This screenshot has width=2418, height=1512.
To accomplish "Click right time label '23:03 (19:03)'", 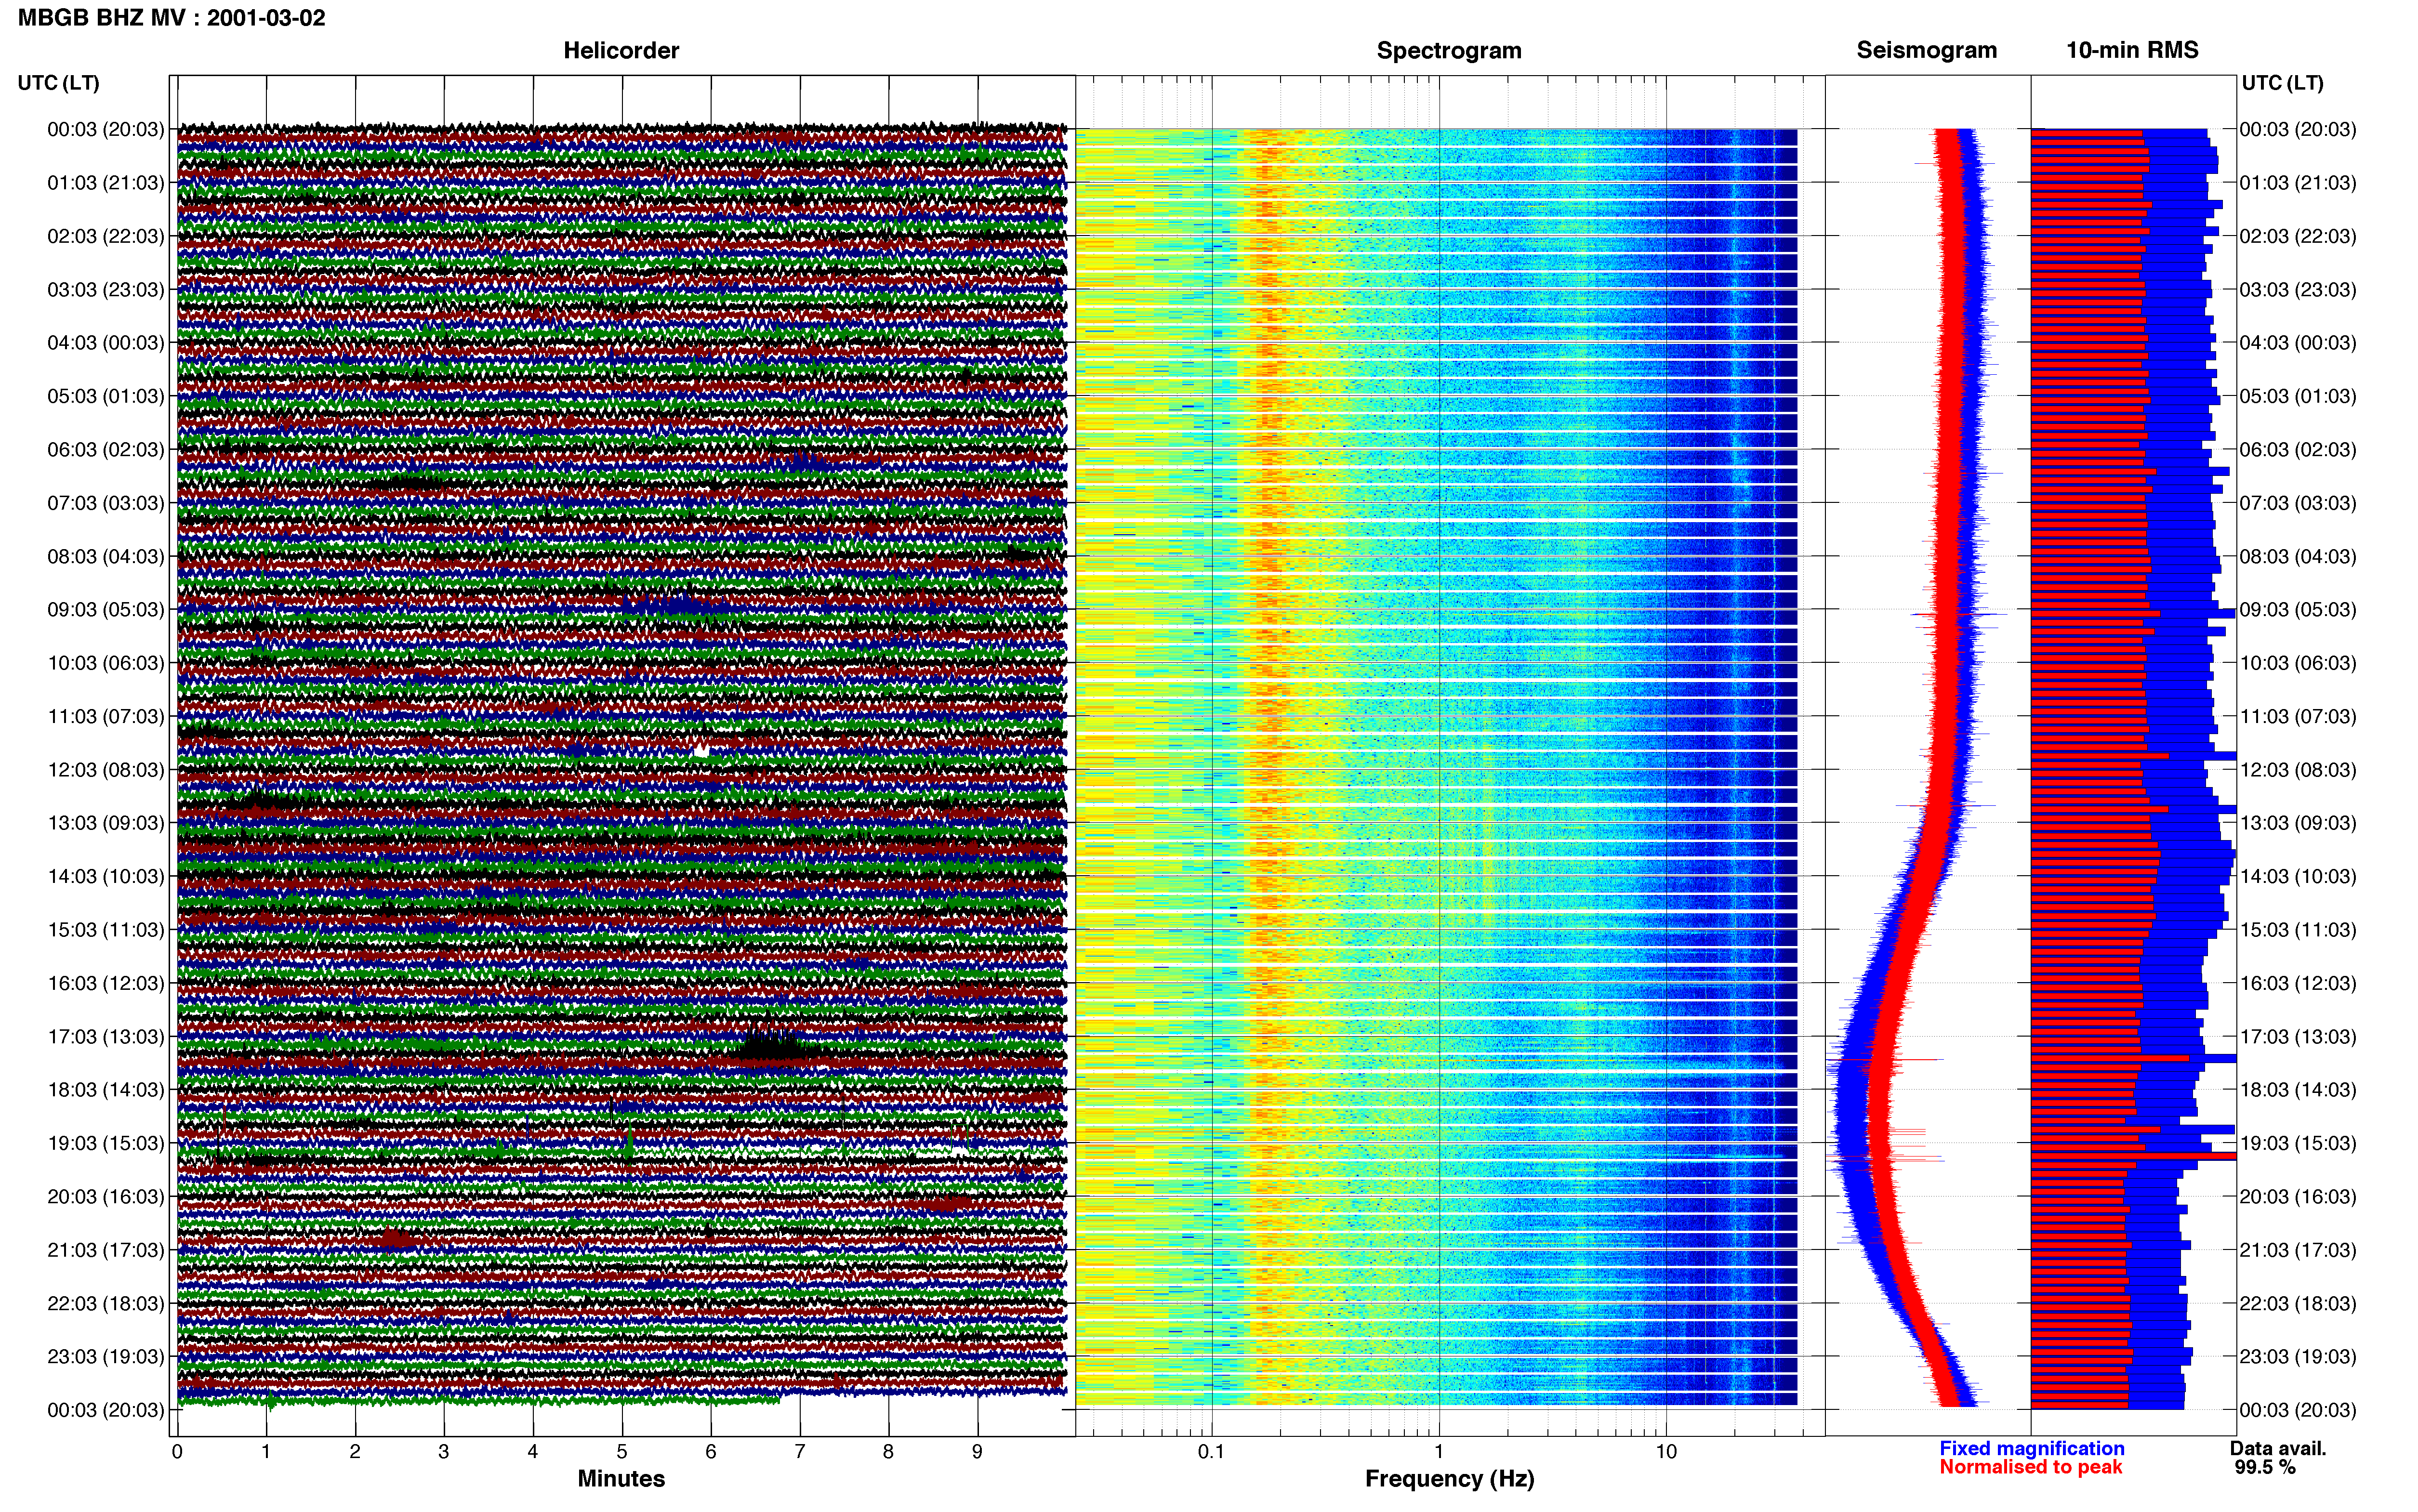I will (x=2297, y=1357).
